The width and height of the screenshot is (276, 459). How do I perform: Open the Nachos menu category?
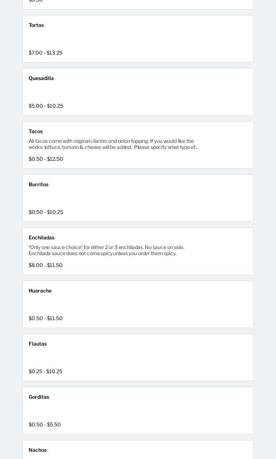[x=38, y=450]
